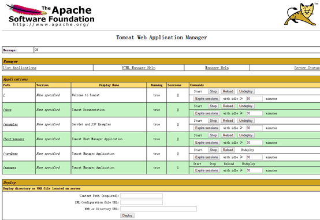This screenshot has height=220, width=320.
Task: Open the /host-manager application path
Action: click(x=13, y=139)
